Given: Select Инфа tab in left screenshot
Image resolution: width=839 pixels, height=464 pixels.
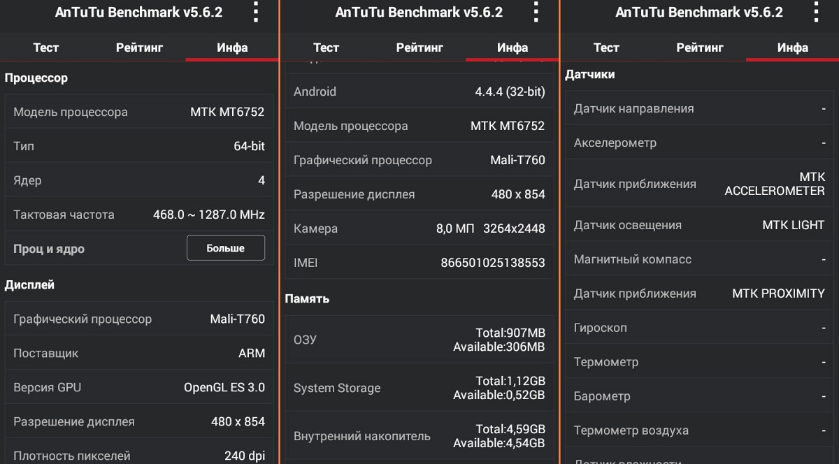Looking at the screenshot, I should pos(232,48).
